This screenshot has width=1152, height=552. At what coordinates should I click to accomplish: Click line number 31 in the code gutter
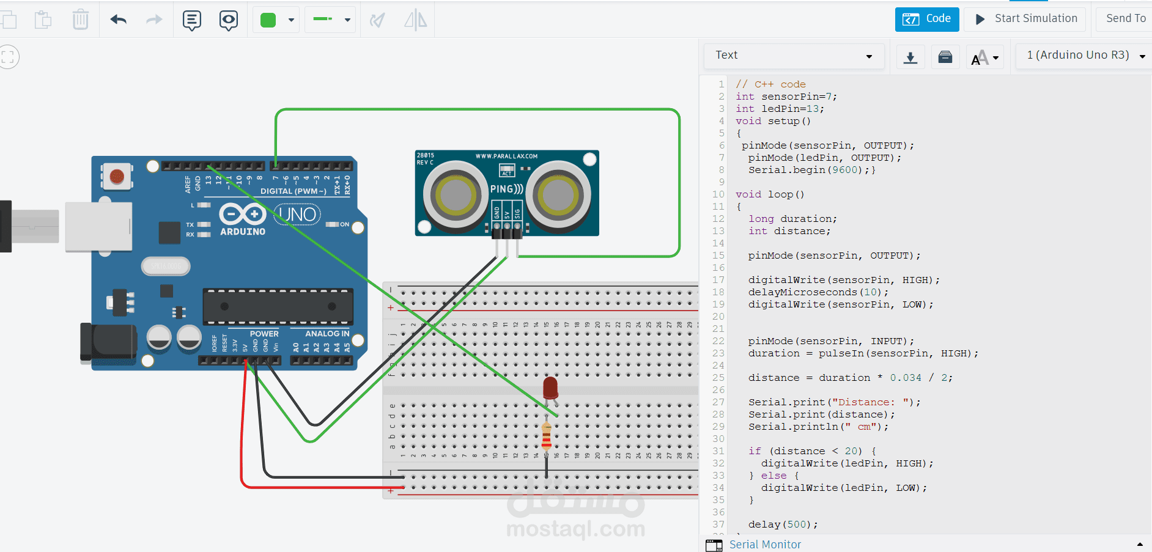[x=718, y=451]
